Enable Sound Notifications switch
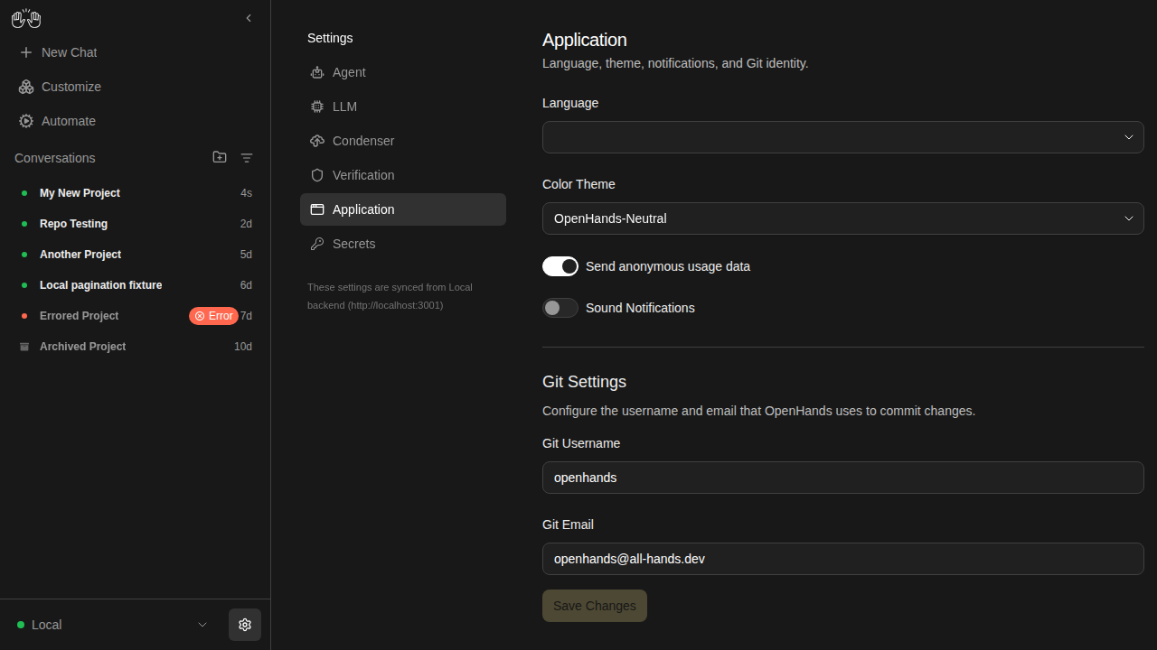1157x650 pixels. point(560,308)
